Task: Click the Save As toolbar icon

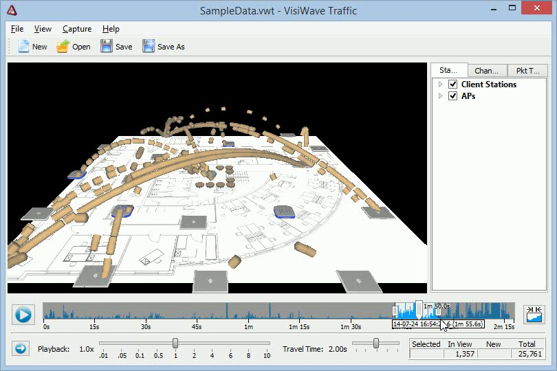Action: [149, 47]
